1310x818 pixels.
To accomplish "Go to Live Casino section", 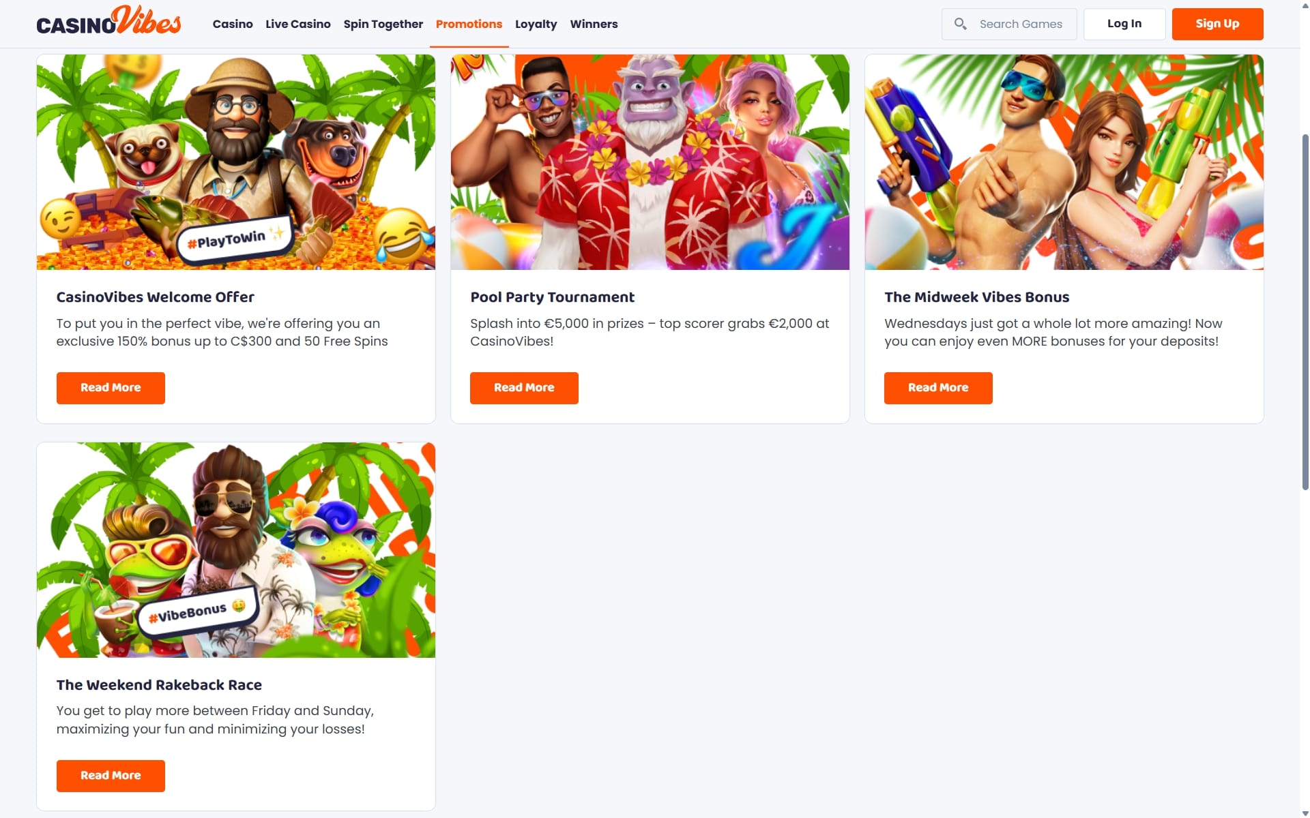I will [298, 24].
